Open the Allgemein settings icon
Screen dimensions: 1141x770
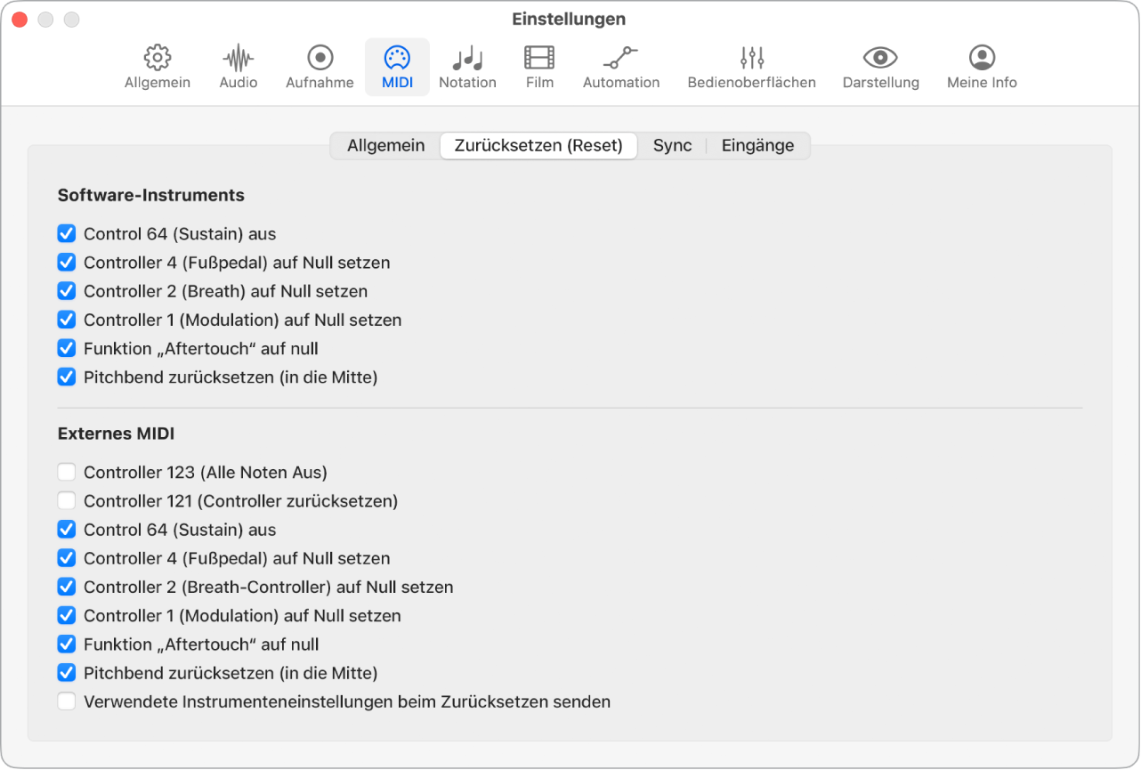(x=157, y=66)
